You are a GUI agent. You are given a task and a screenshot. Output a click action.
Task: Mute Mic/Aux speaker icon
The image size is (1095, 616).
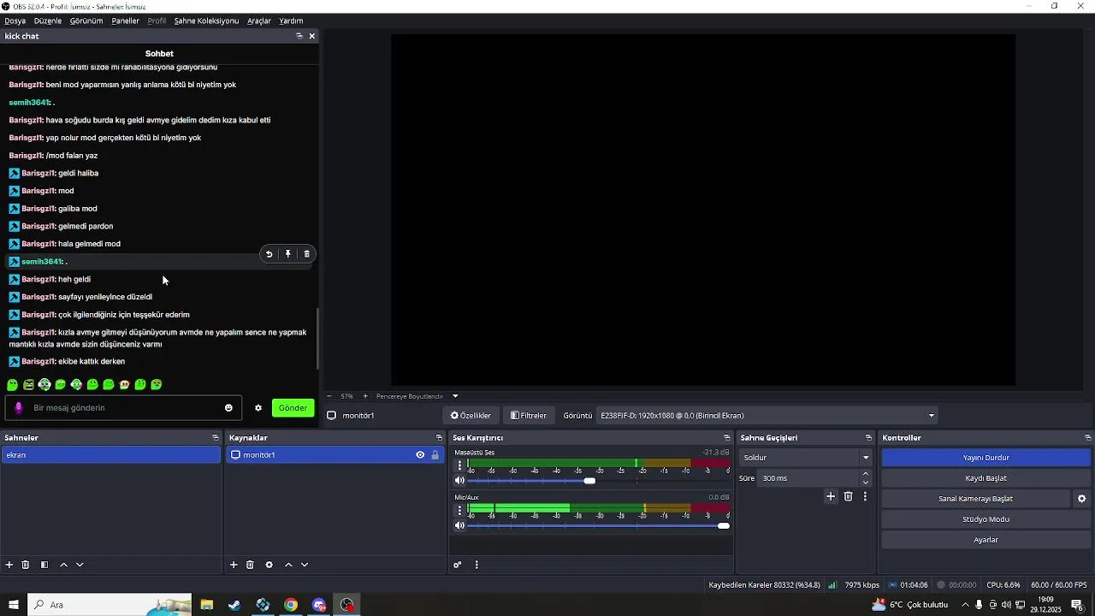(x=459, y=525)
